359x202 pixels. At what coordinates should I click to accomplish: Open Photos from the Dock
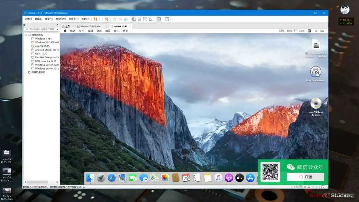(x=165, y=178)
